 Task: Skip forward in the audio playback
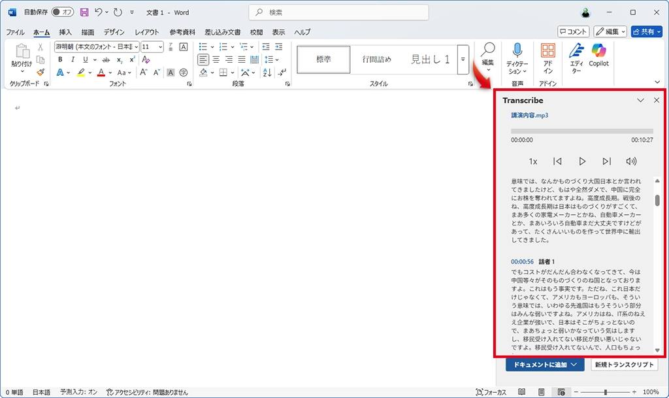pos(606,161)
